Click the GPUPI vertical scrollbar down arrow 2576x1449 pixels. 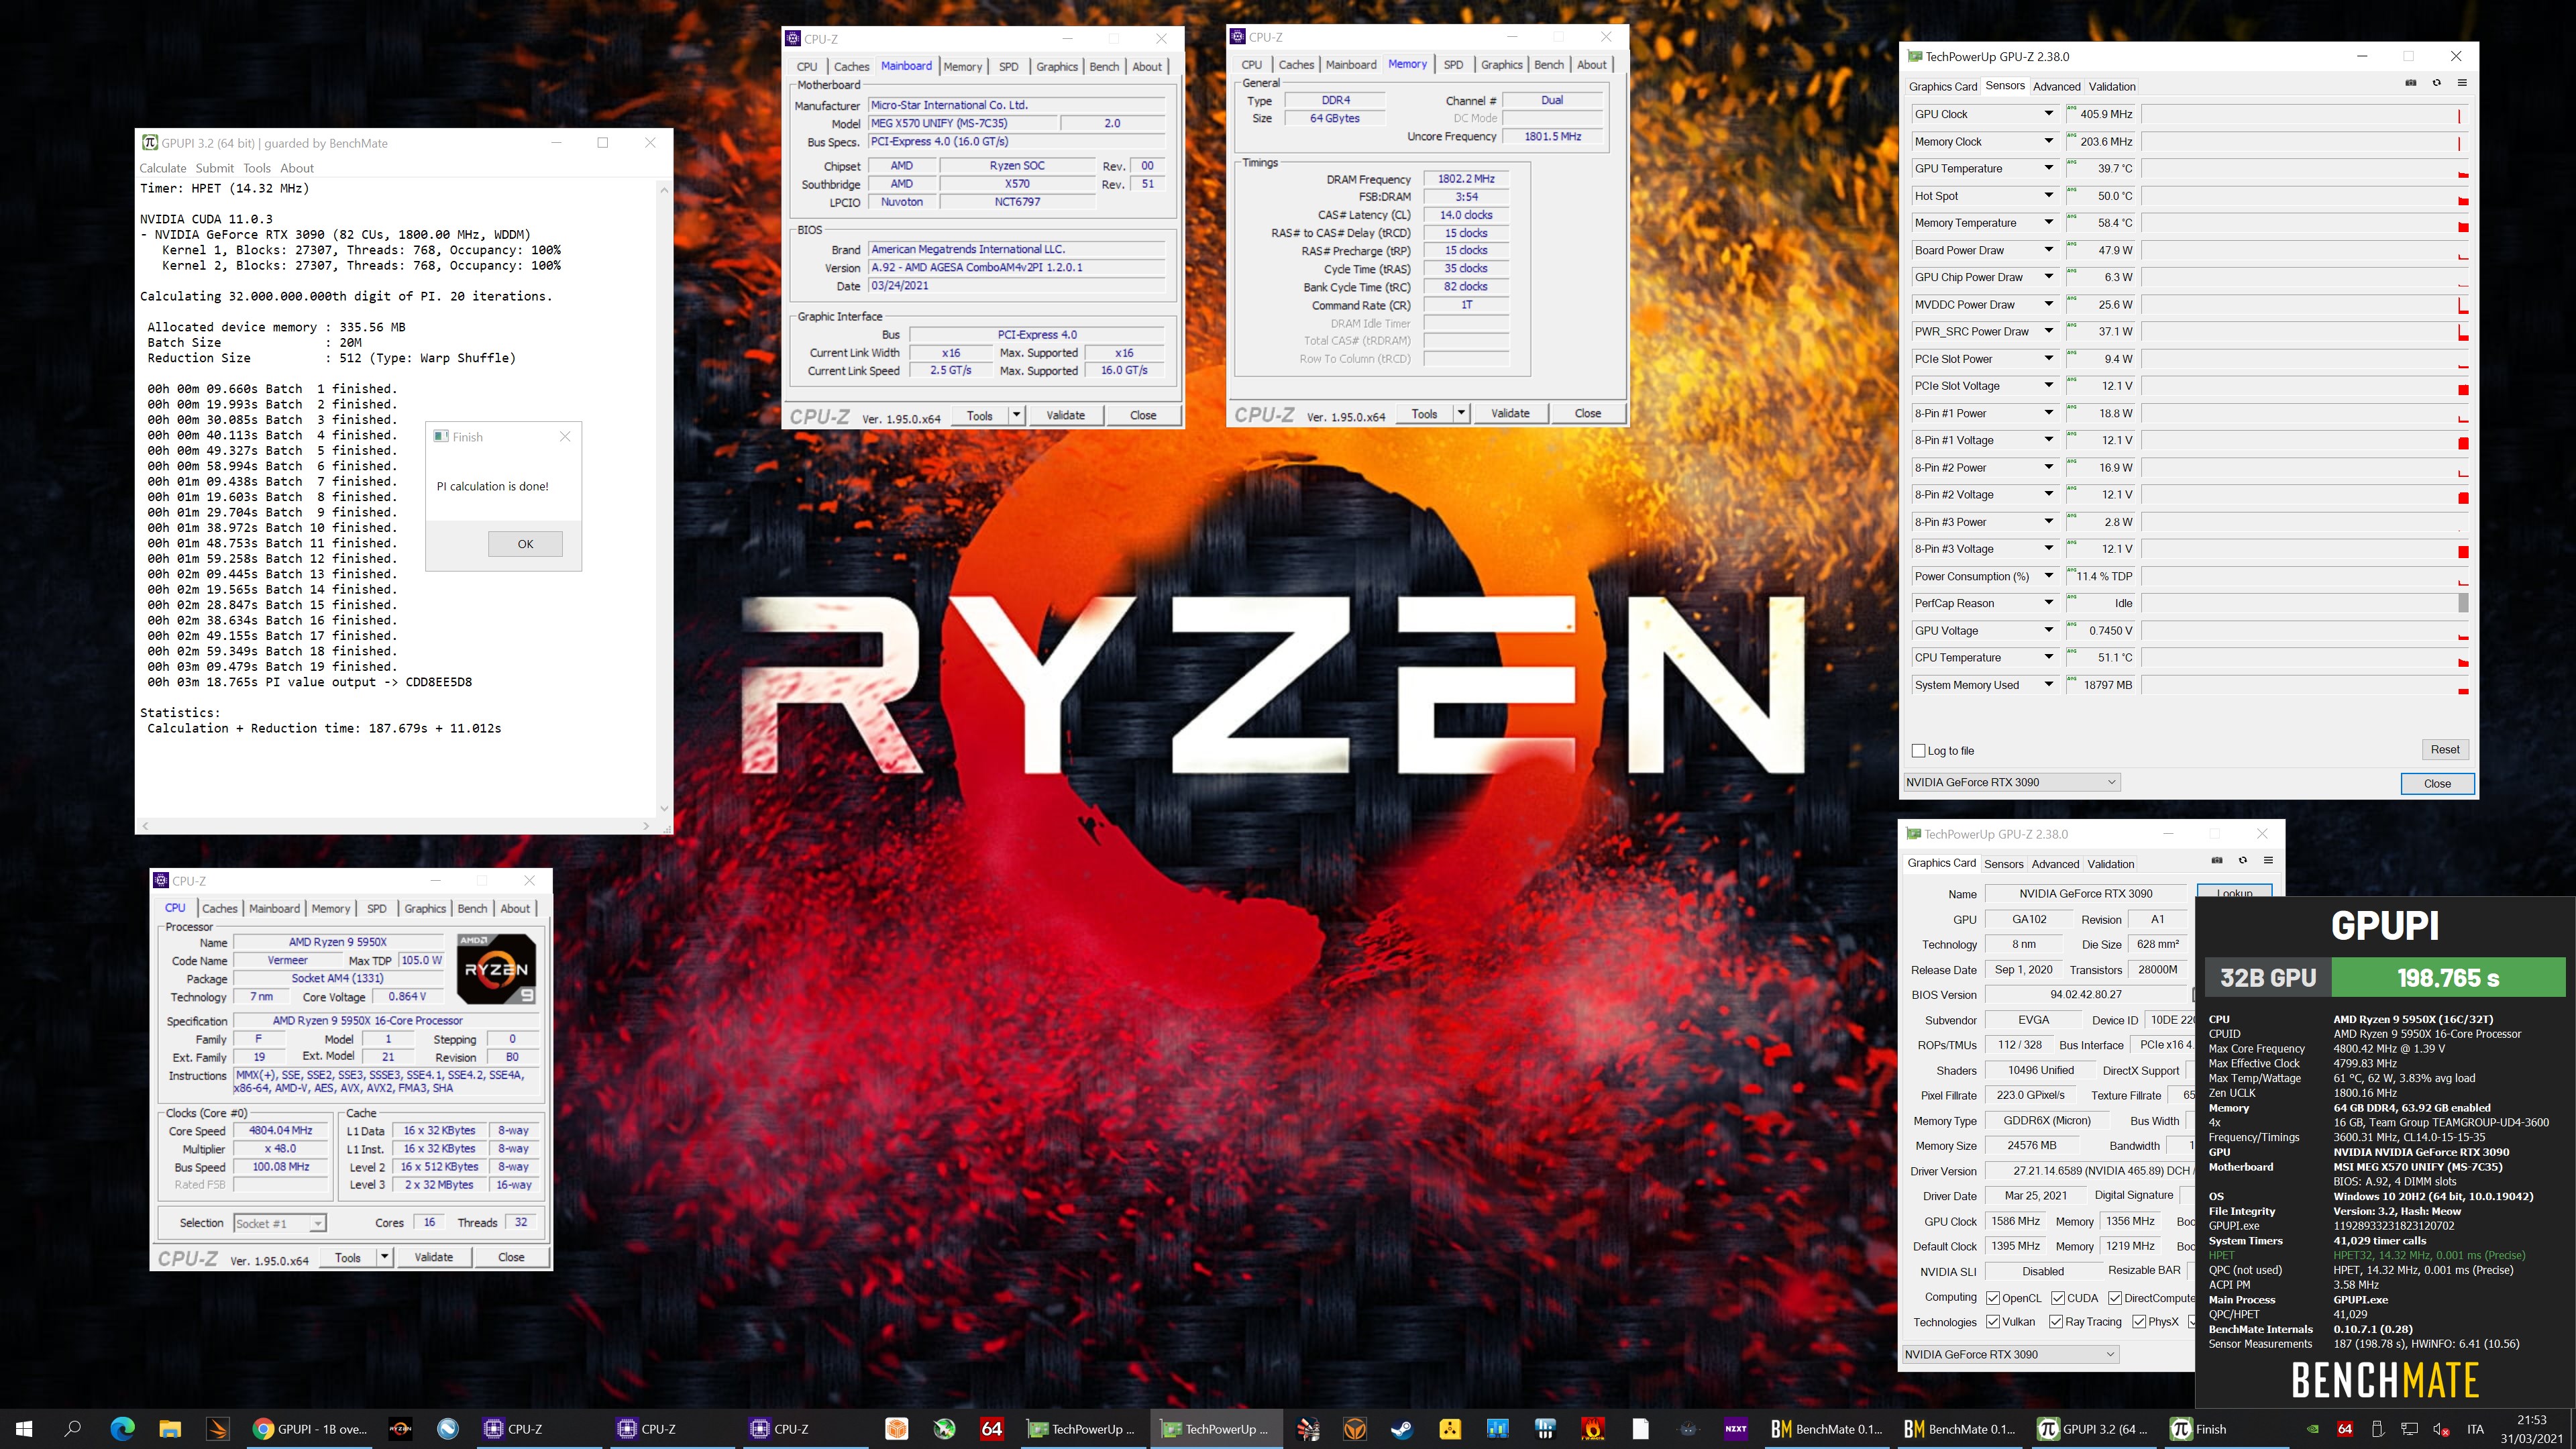tap(664, 808)
